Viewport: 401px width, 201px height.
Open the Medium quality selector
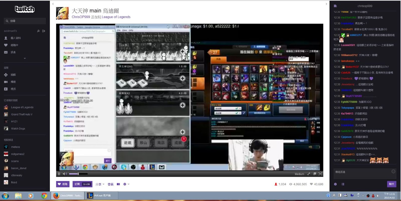(x=299, y=174)
